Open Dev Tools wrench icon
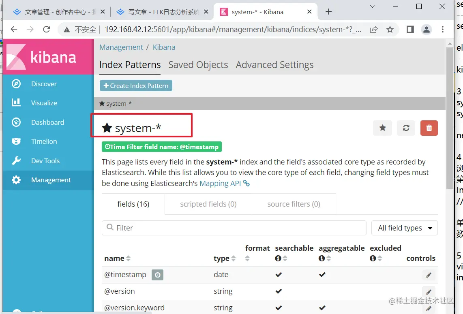 (x=16, y=161)
